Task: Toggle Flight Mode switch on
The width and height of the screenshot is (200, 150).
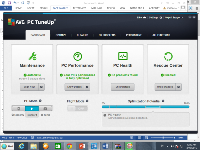Action: point(77,108)
